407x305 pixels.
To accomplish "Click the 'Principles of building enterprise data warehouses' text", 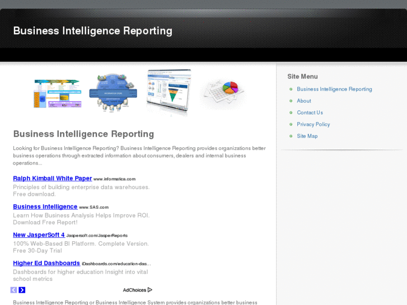I will (81, 187).
